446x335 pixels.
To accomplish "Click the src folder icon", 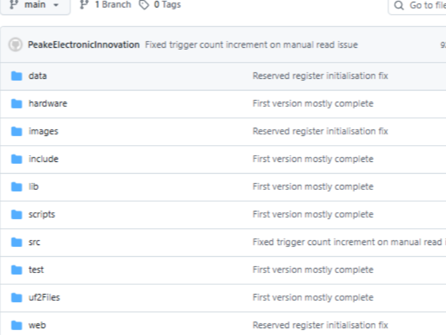I will click(17, 243).
